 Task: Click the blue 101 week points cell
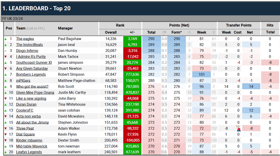click(201, 75)
